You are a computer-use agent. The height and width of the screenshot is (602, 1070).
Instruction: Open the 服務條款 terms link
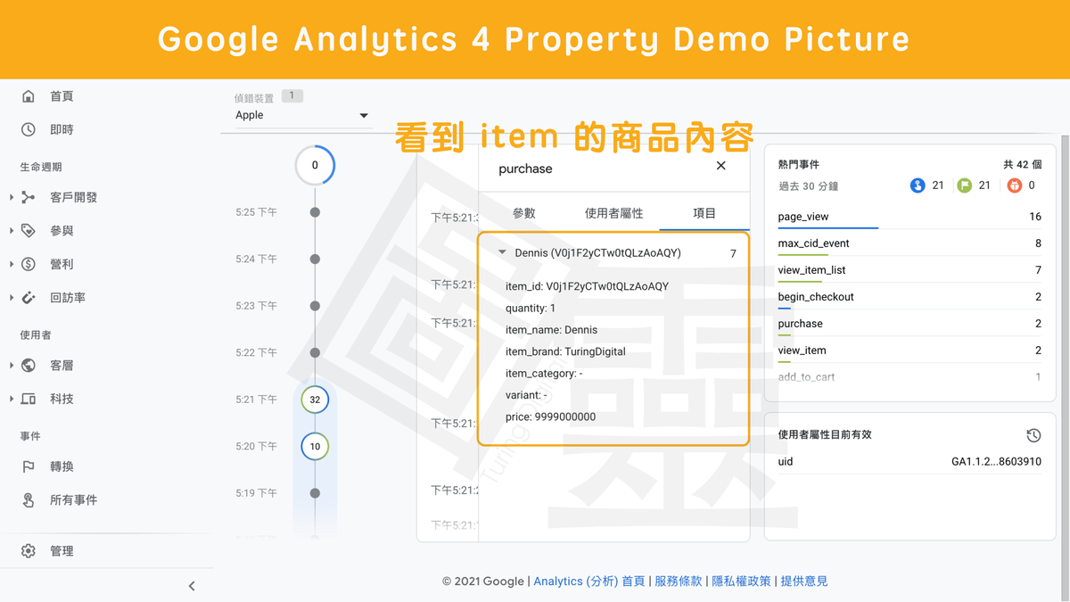pyautogui.click(x=679, y=581)
